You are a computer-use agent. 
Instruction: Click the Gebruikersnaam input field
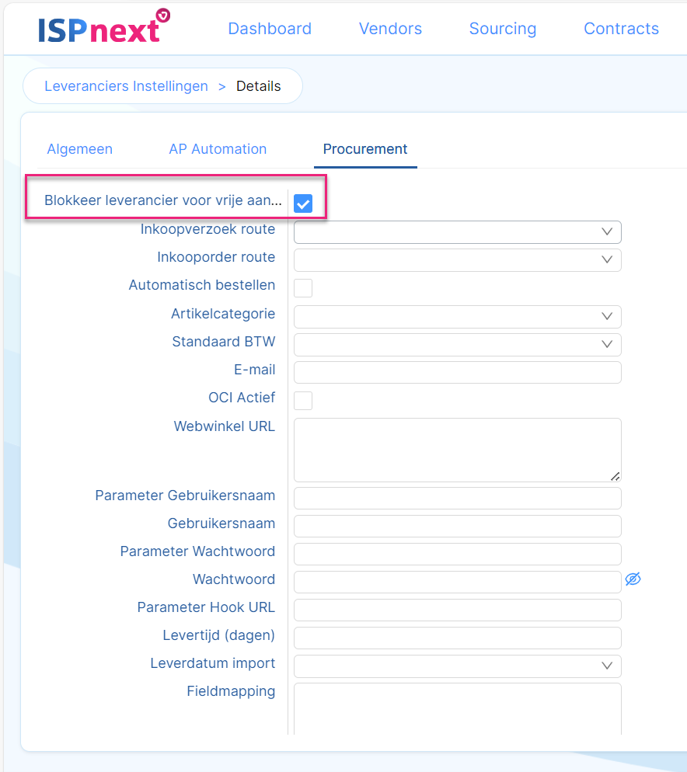[457, 527]
